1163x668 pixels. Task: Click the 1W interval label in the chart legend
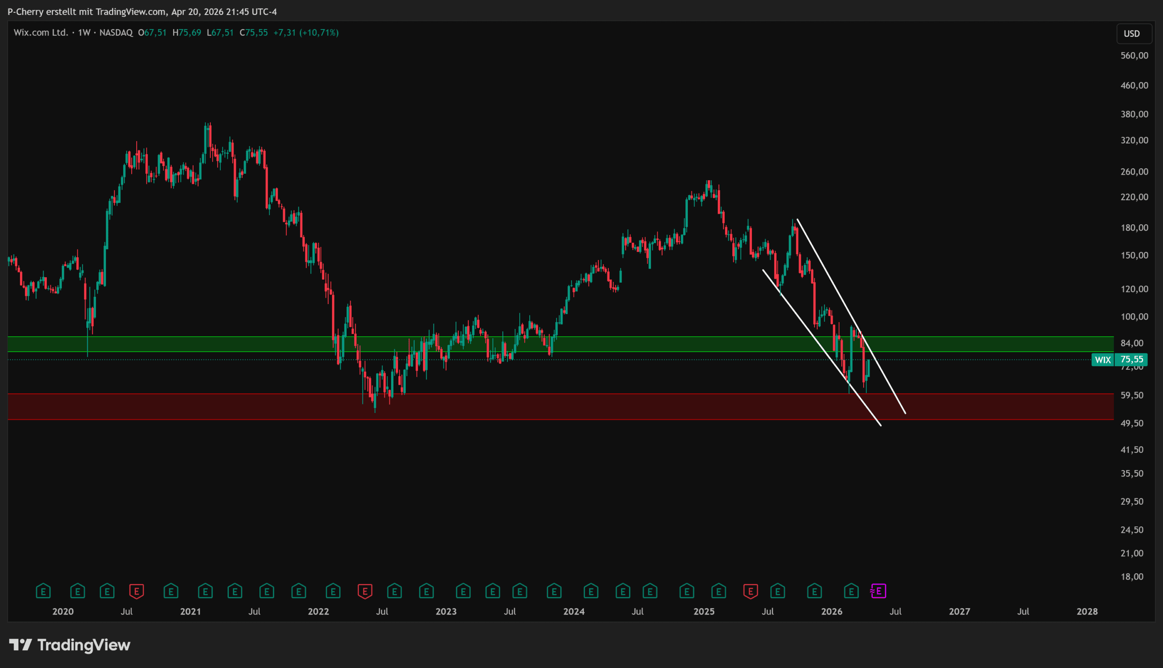point(84,33)
